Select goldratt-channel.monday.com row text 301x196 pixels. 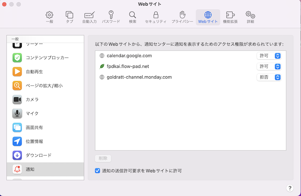click(139, 77)
